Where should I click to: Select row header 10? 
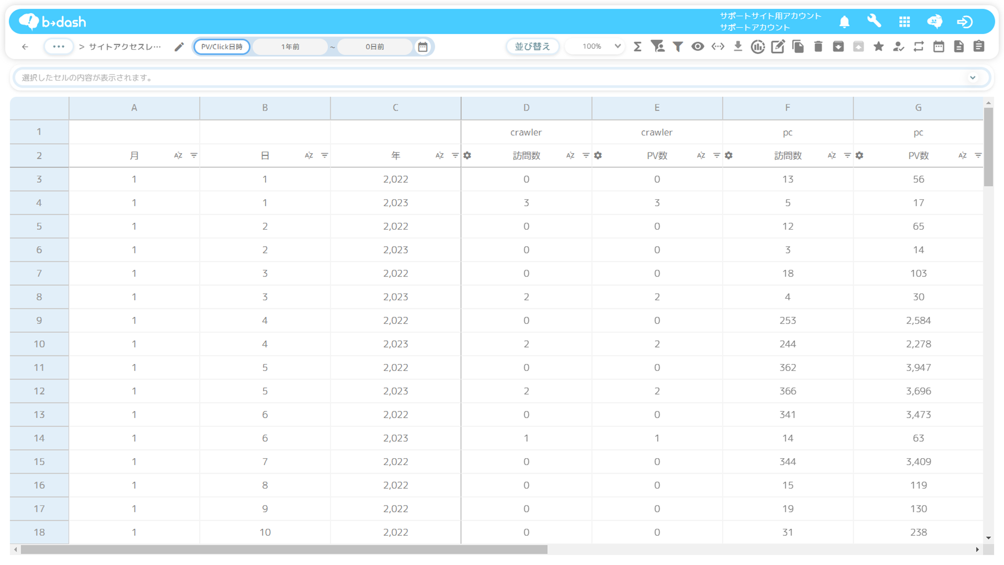(39, 344)
